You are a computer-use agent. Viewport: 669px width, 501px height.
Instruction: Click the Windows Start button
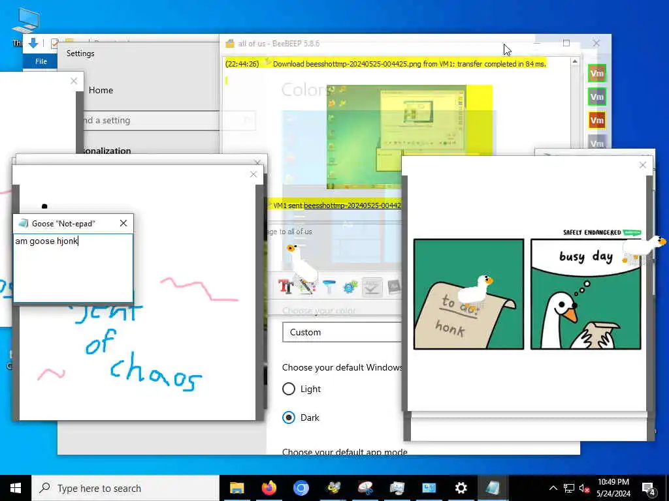tap(16, 488)
